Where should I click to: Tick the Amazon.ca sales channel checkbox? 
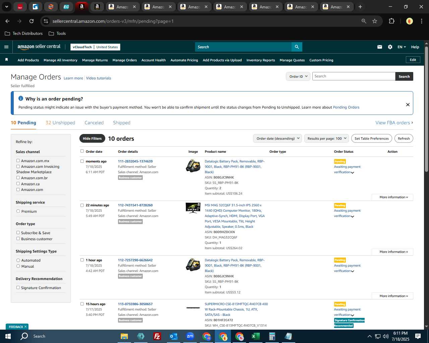tap(18, 184)
